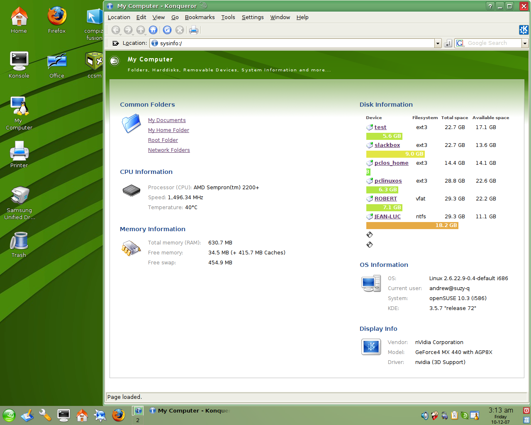Click the window Help question mark button

tap(490, 6)
